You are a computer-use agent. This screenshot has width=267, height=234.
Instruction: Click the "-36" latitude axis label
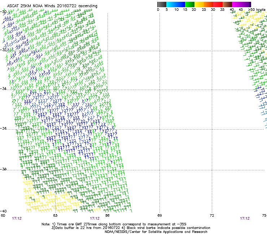pyautogui.click(x=3, y=128)
